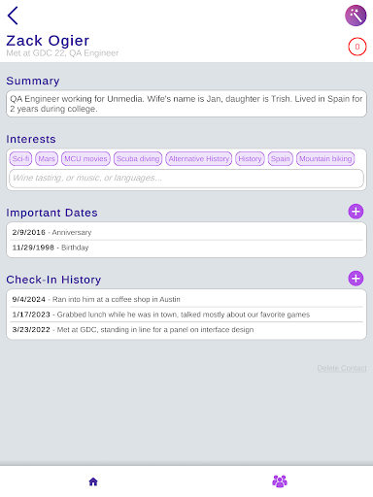Add a new important date
This screenshot has height=497, width=373.
point(356,212)
